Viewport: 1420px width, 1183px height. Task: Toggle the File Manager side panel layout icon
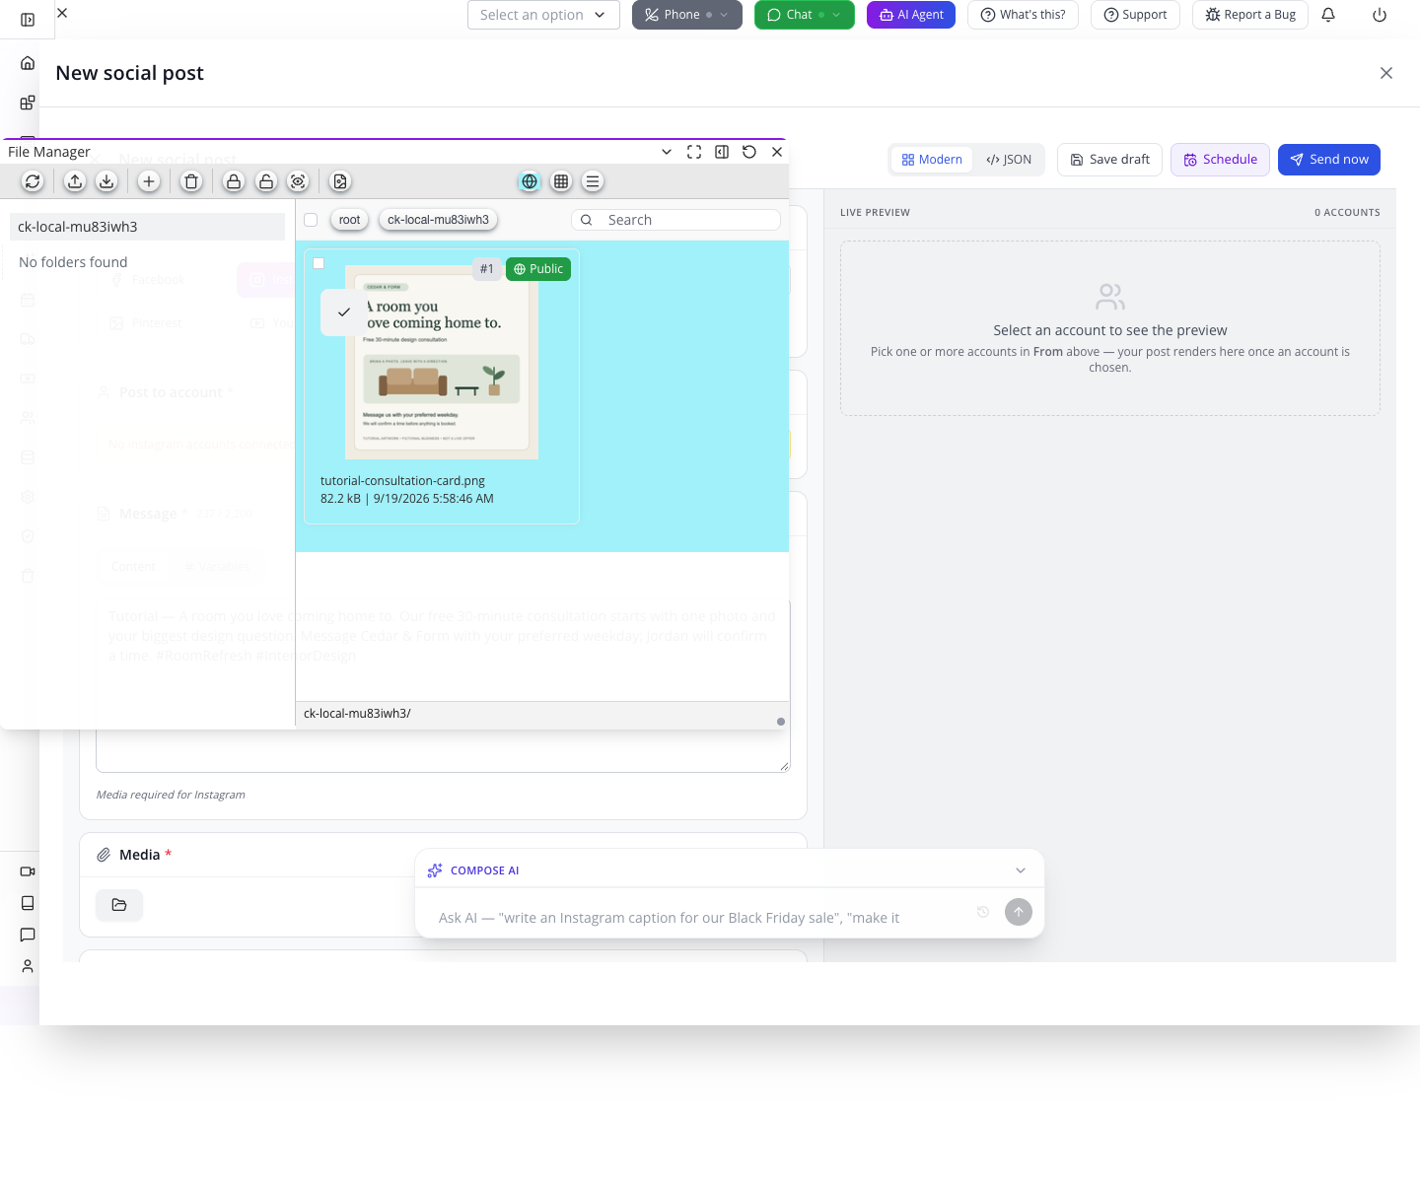tap(722, 152)
